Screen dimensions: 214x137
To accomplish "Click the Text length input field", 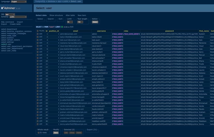I will [x=80, y=22].
